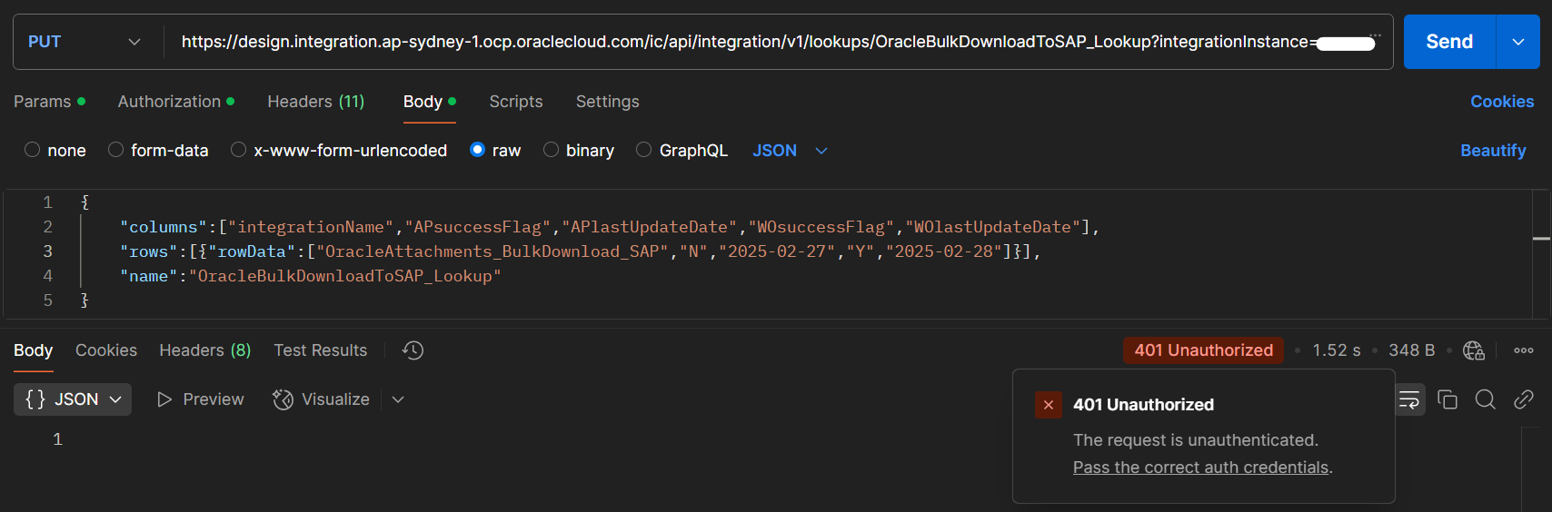
Task: Open Test Results tab
Action: [x=321, y=350]
